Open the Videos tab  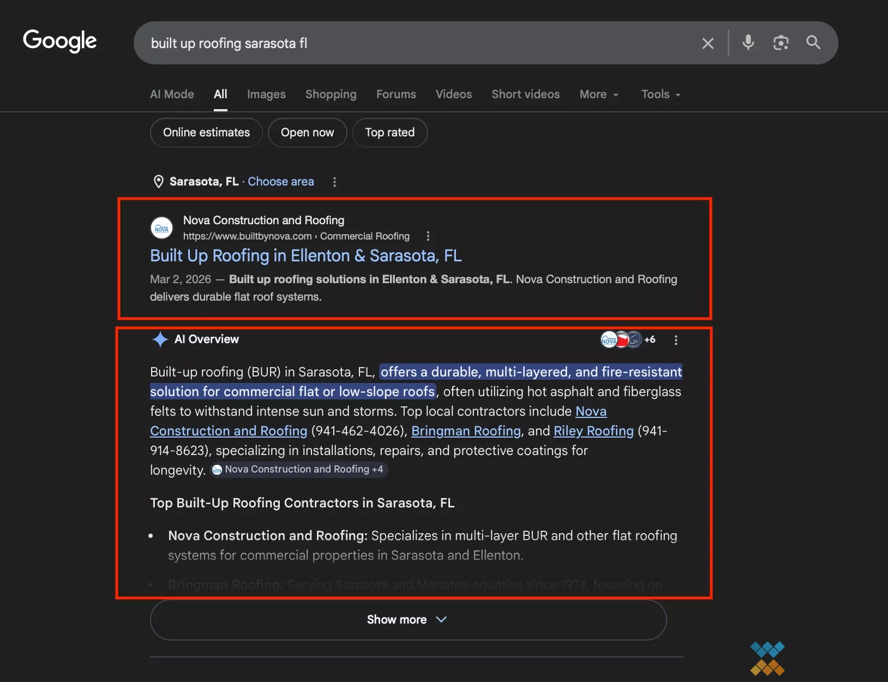454,94
